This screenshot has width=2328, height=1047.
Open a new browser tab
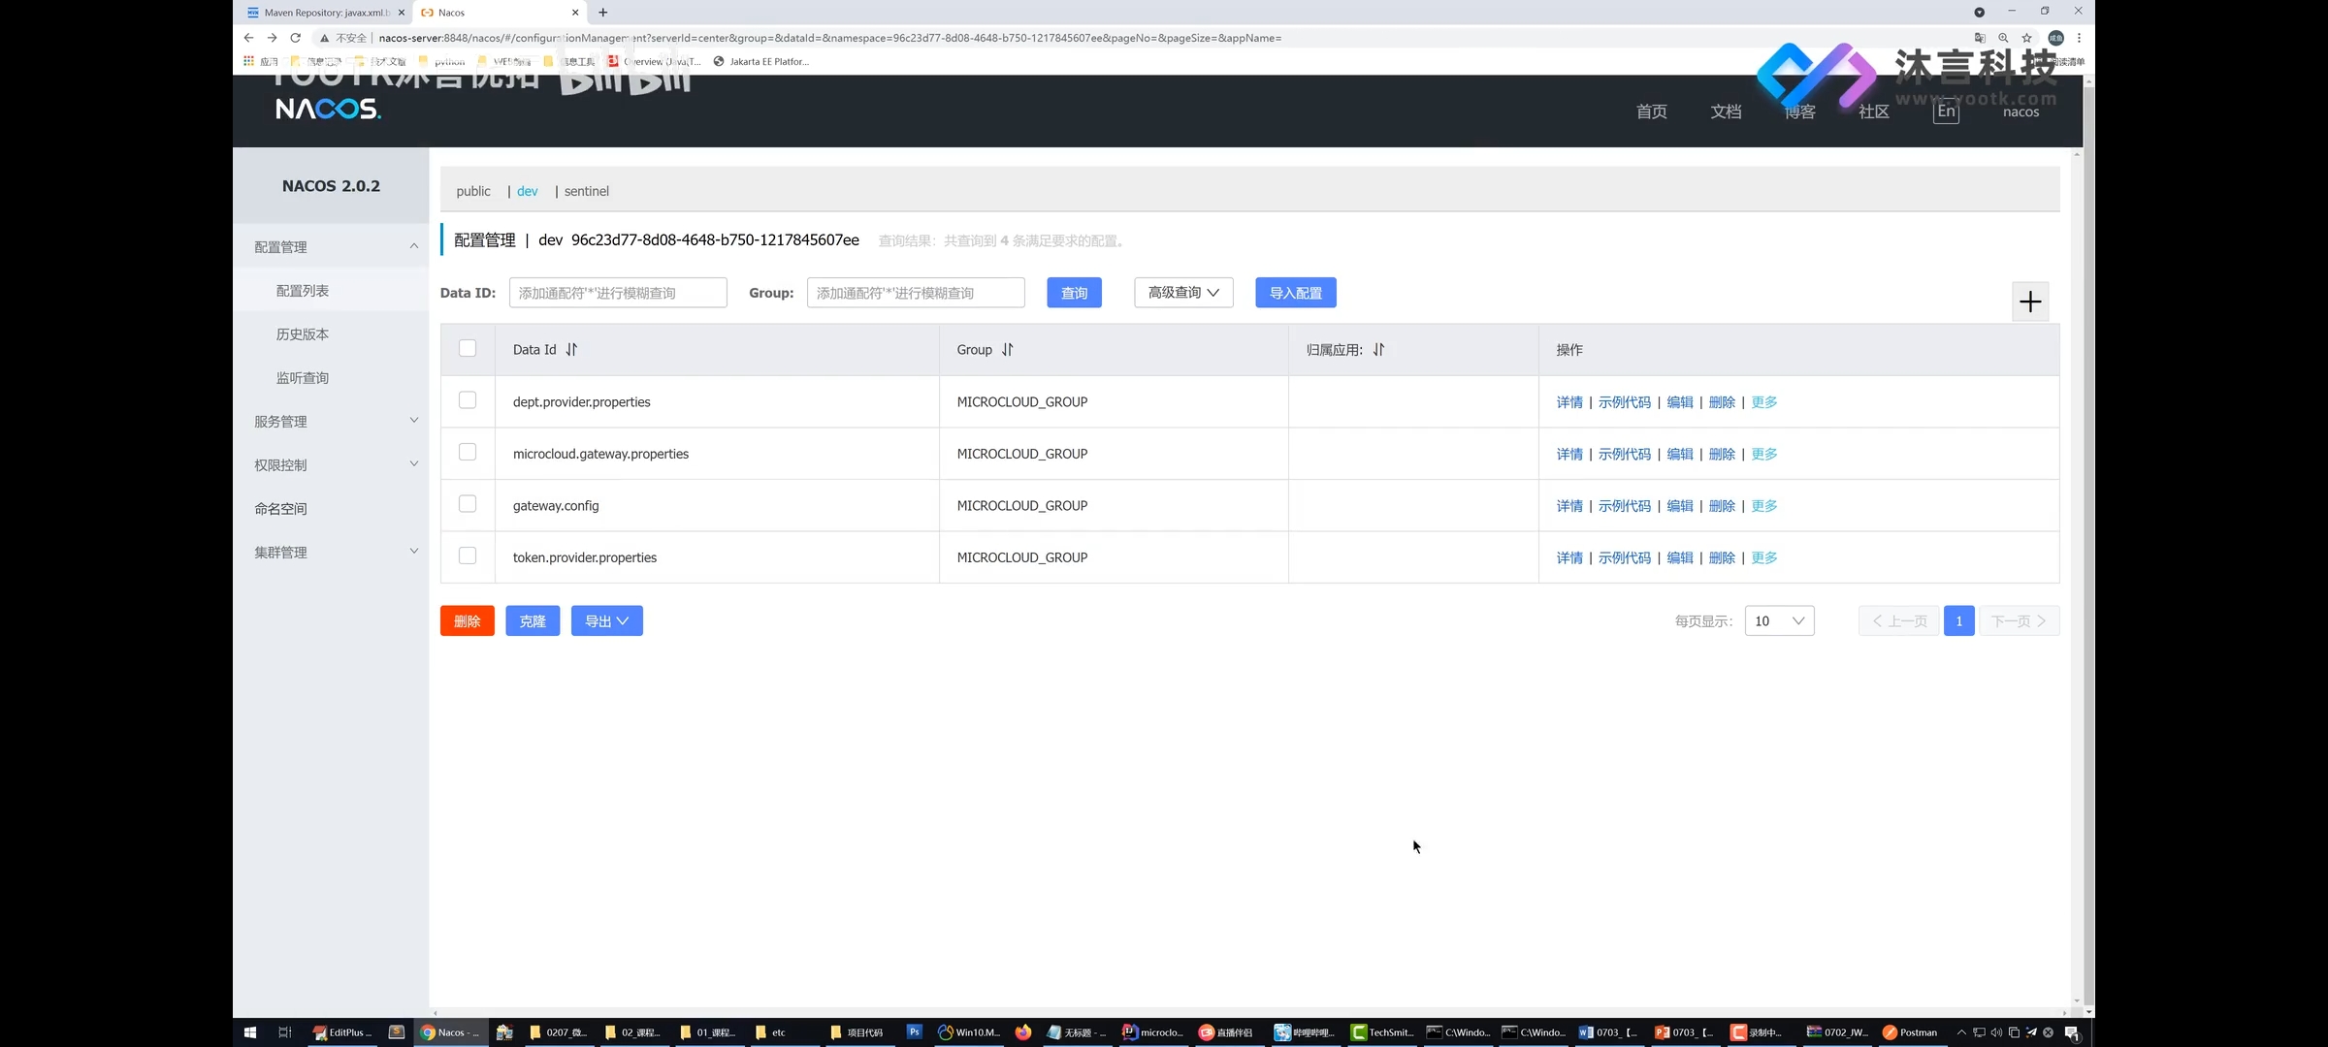tap(603, 13)
